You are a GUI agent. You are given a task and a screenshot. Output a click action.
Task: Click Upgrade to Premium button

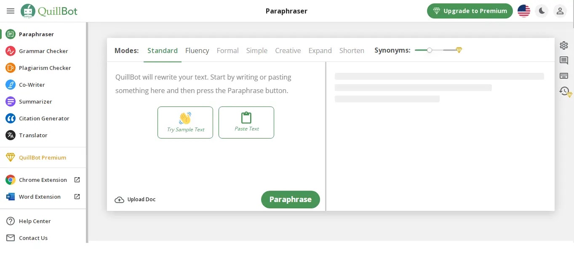[470, 11]
